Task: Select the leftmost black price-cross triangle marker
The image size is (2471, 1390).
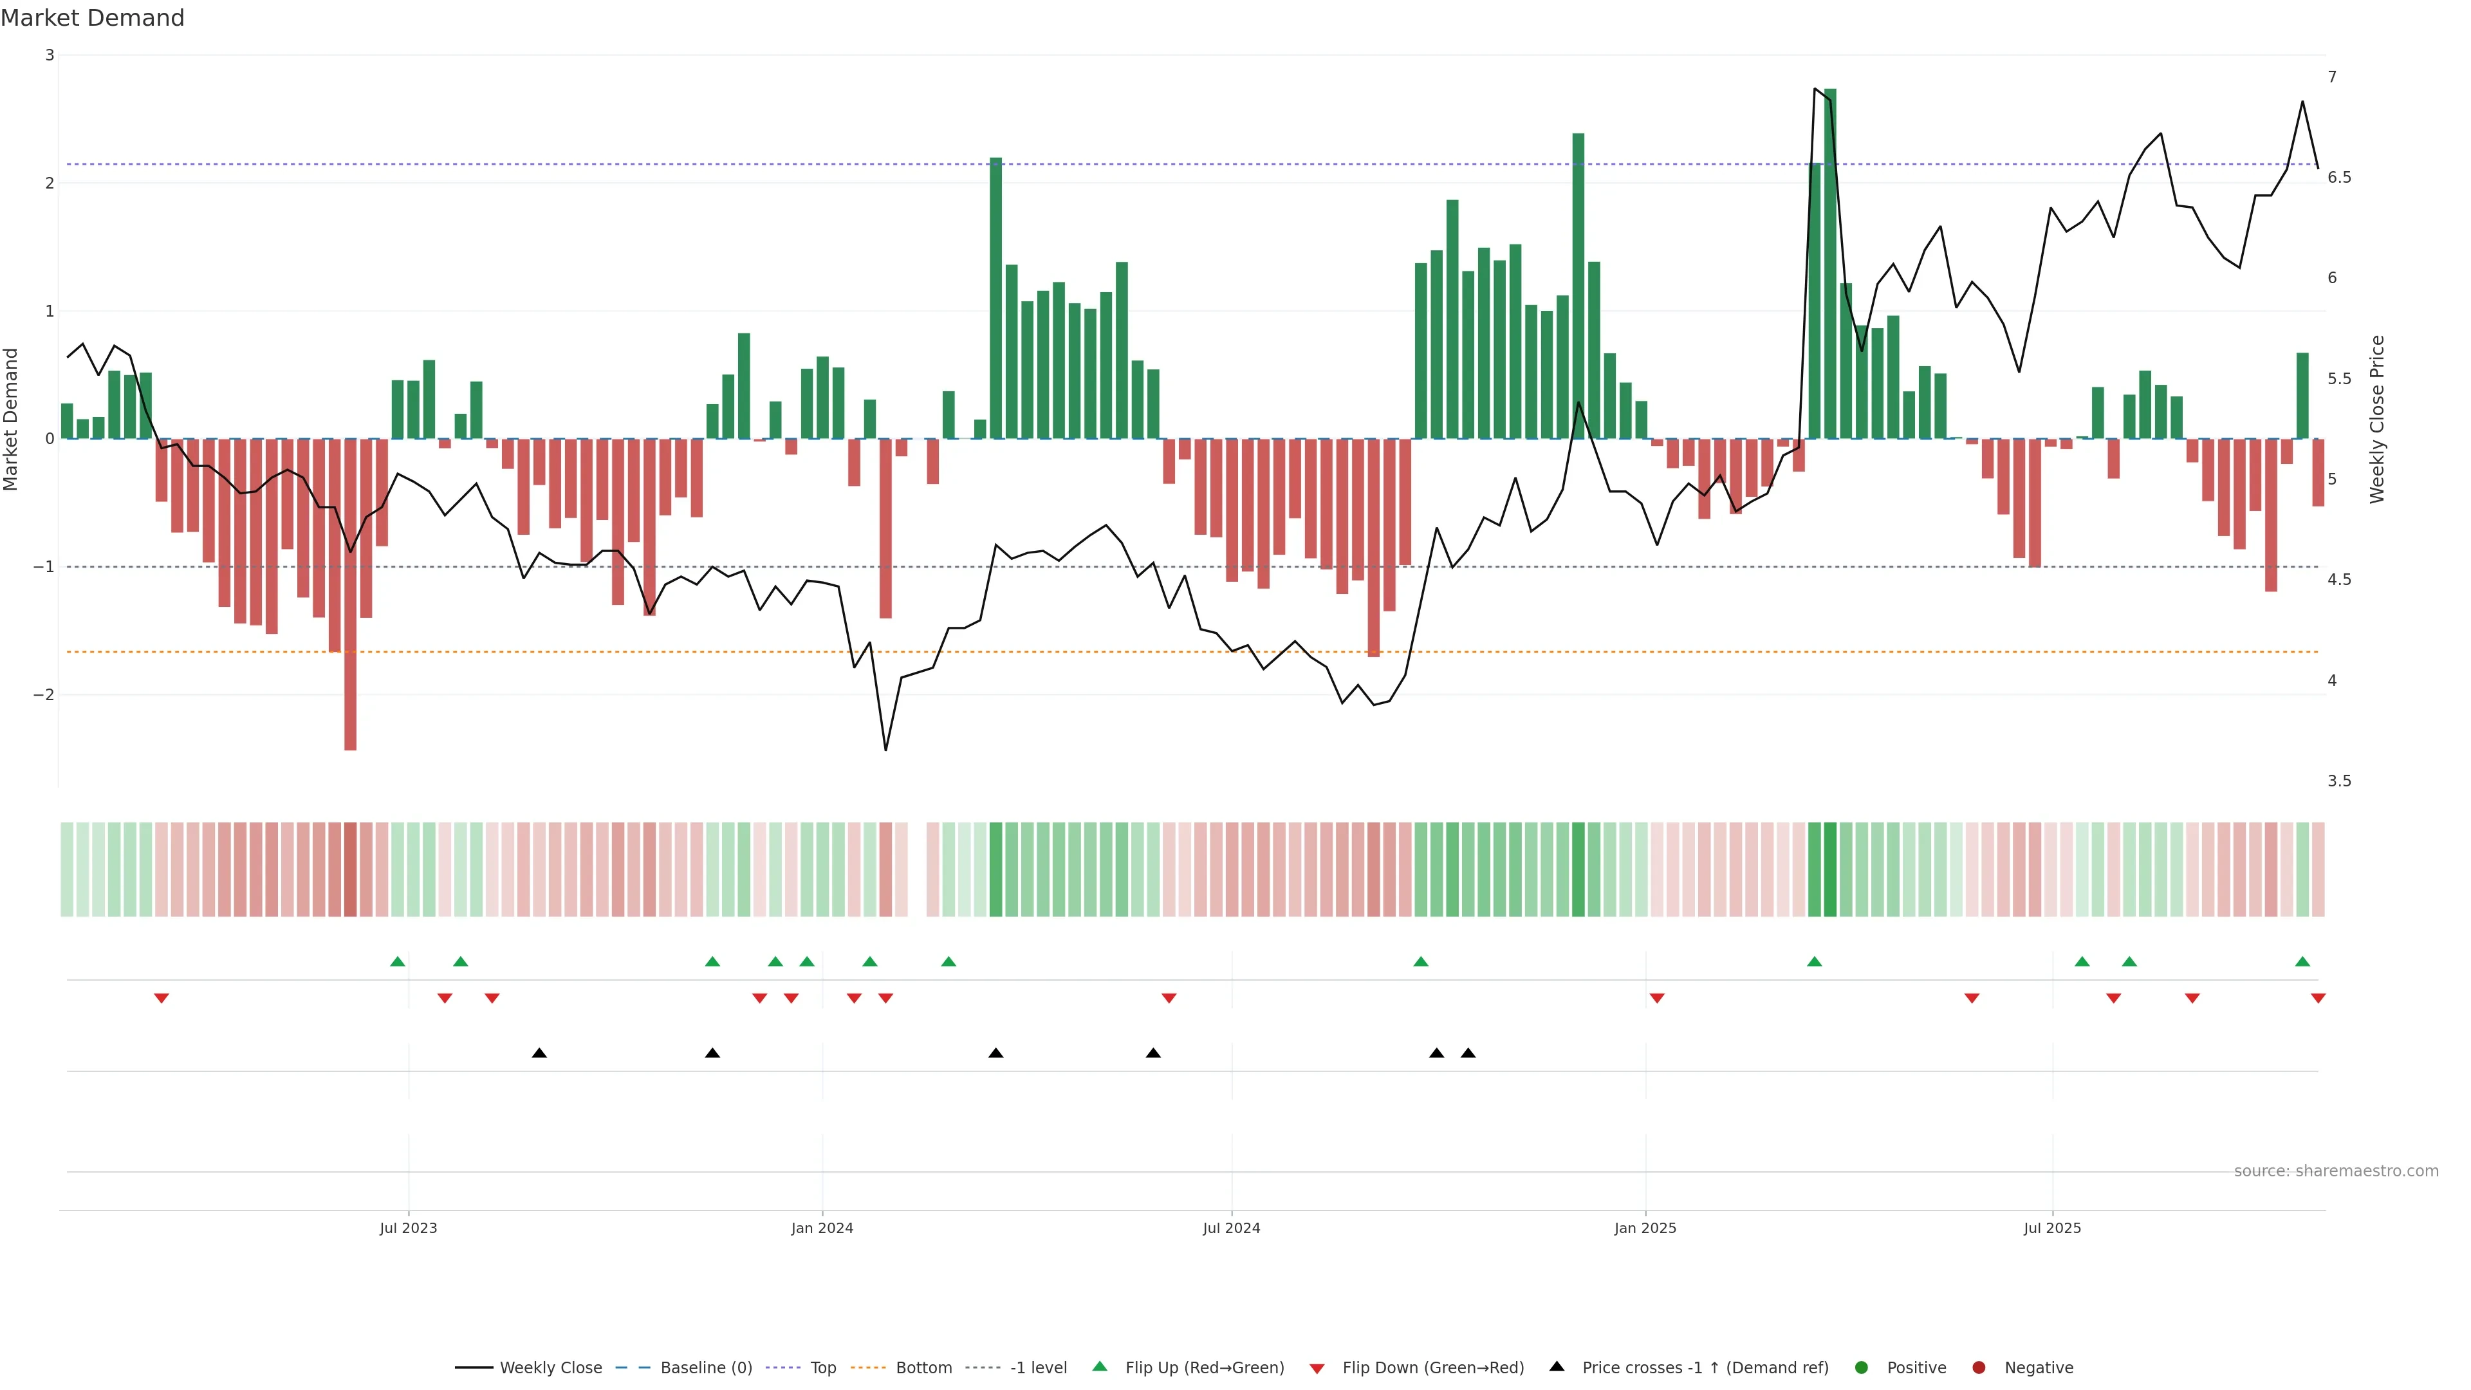Action: tap(539, 1053)
